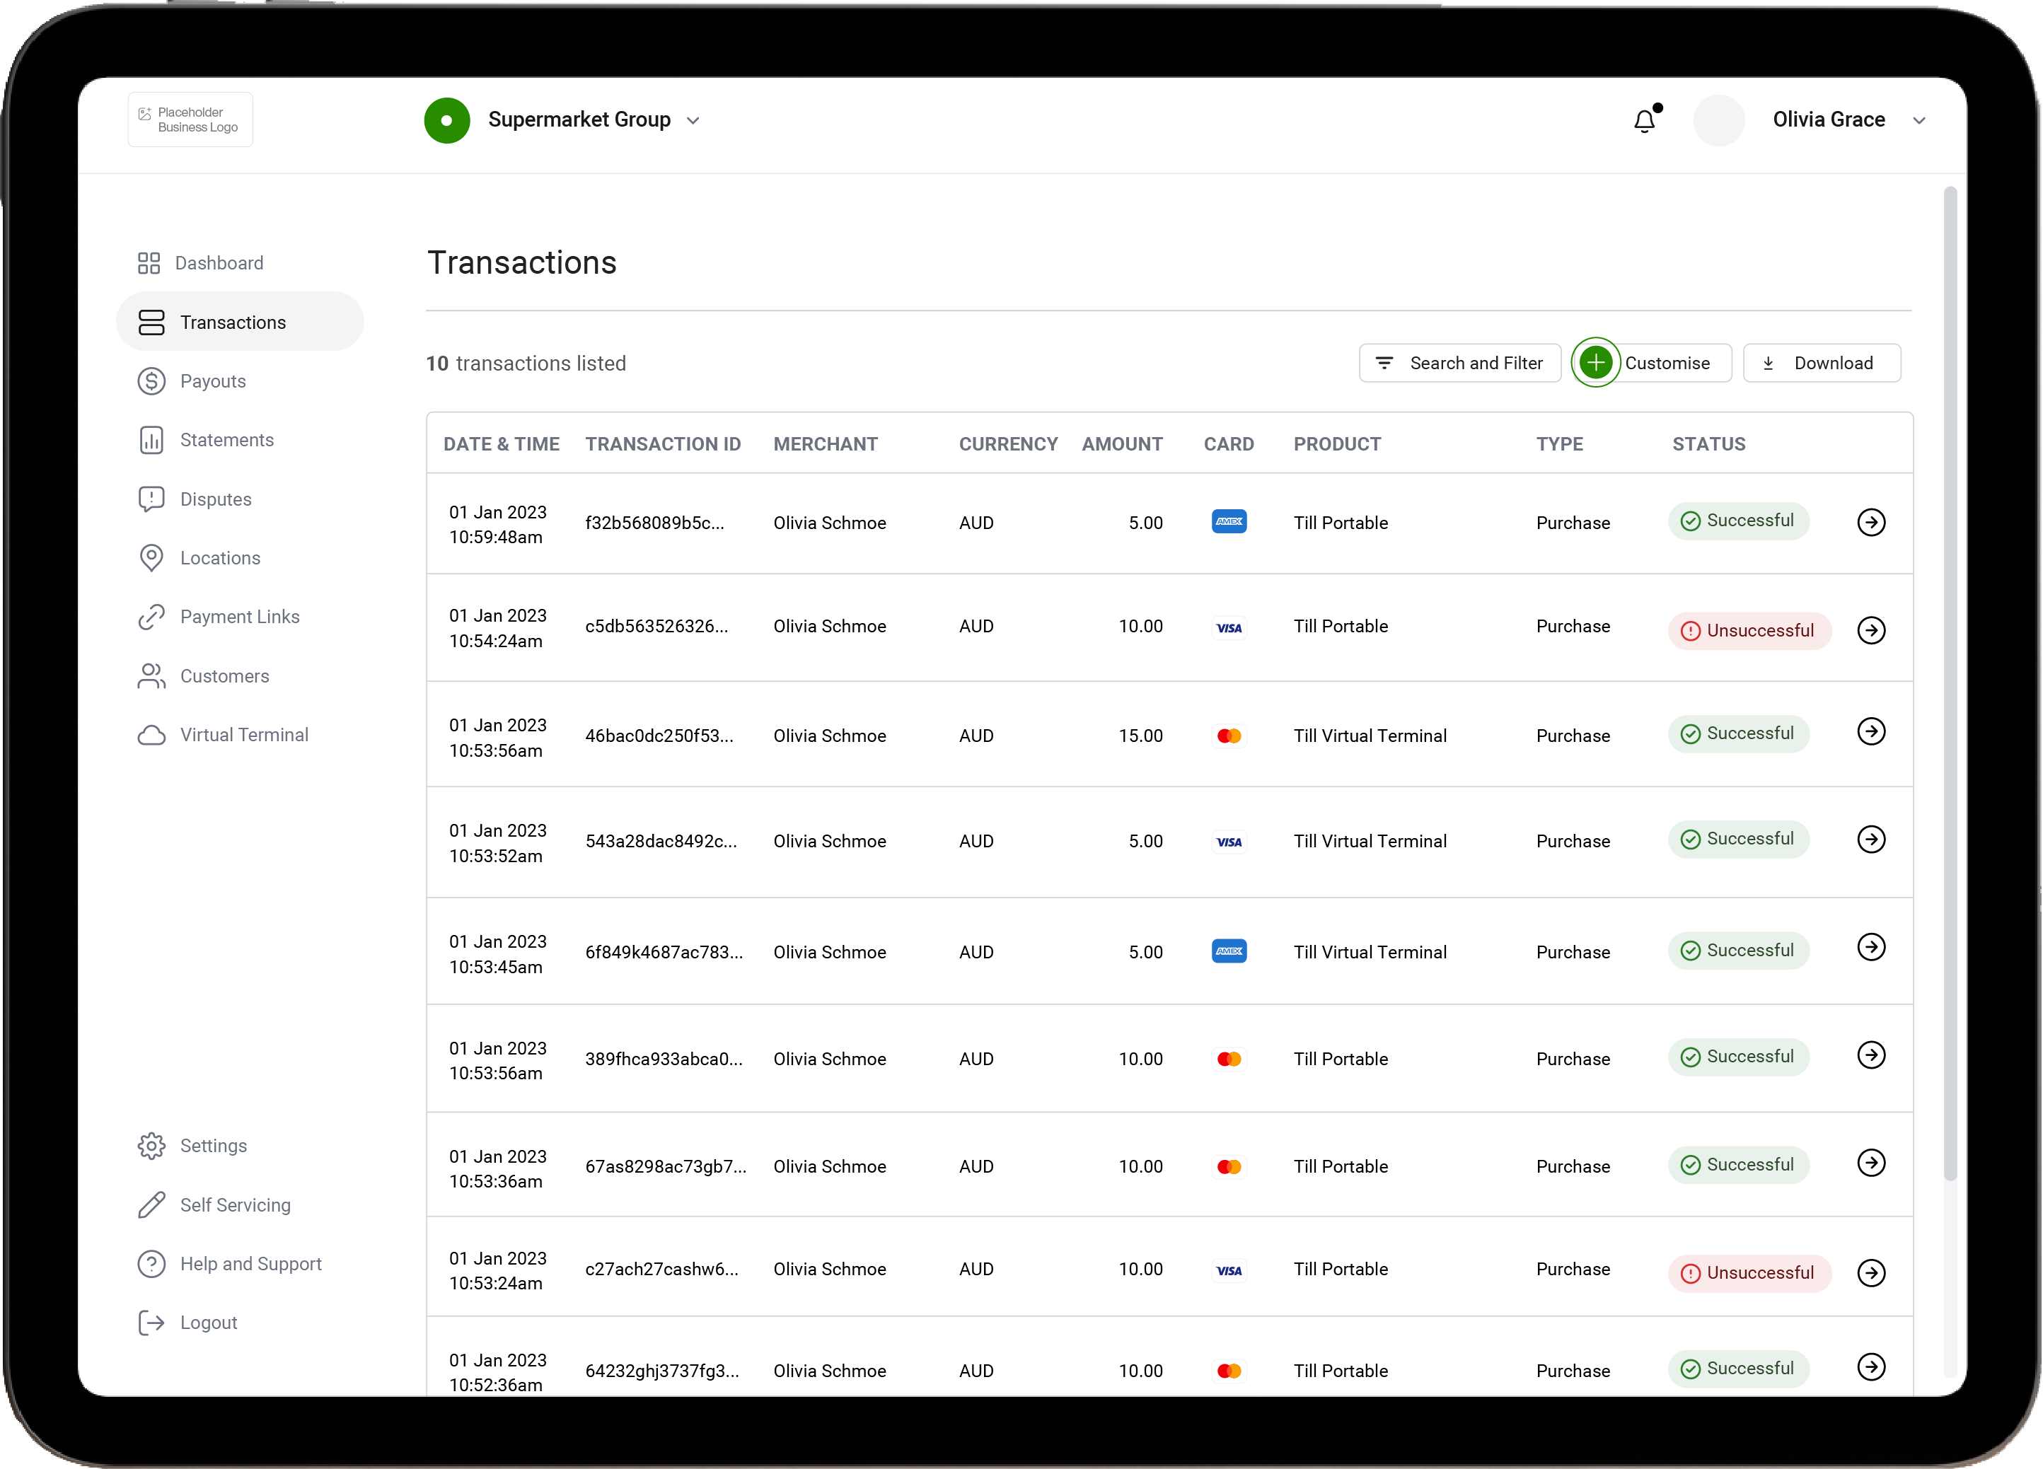Click the PRODUCT column header
The width and height of the screenshot is (2043, 1469).
(1337, 444)
